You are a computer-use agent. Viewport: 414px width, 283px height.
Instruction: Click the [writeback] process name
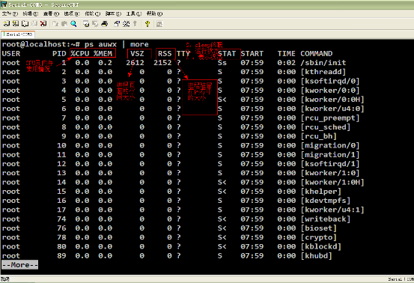click(x=326, y=219)
